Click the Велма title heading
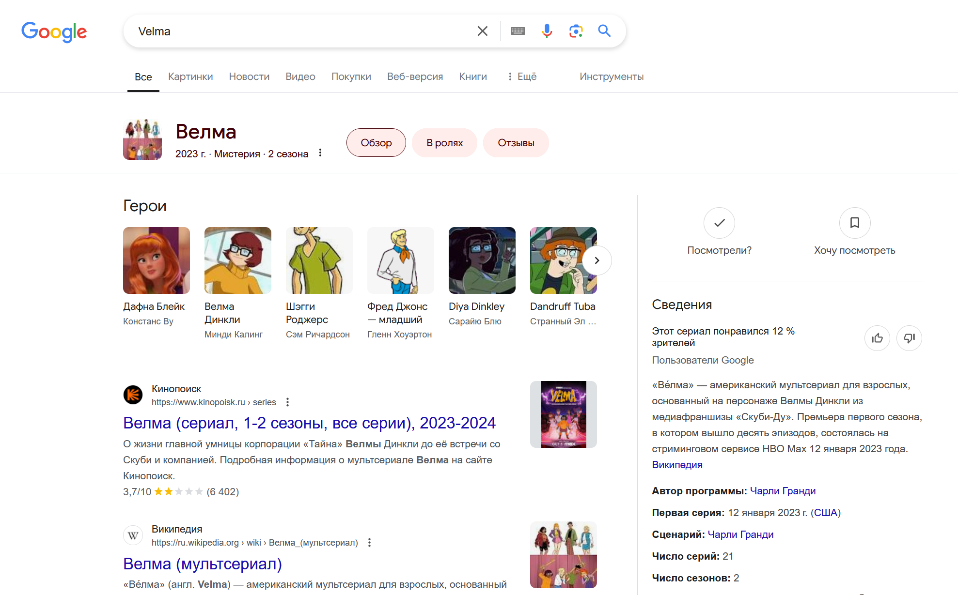Screen dimensions: 958x595 tap(206, 132)
